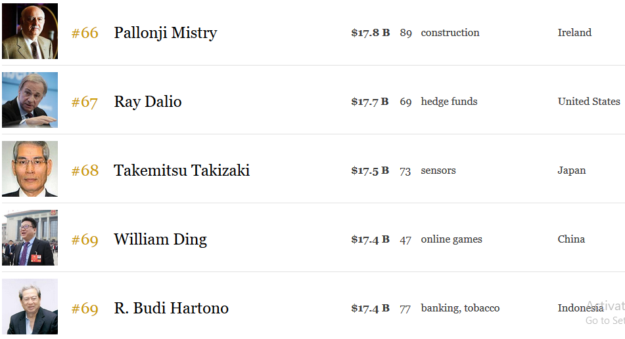Click rank #67 label
The image size is (625, 339).
click(x=85, y=102)
